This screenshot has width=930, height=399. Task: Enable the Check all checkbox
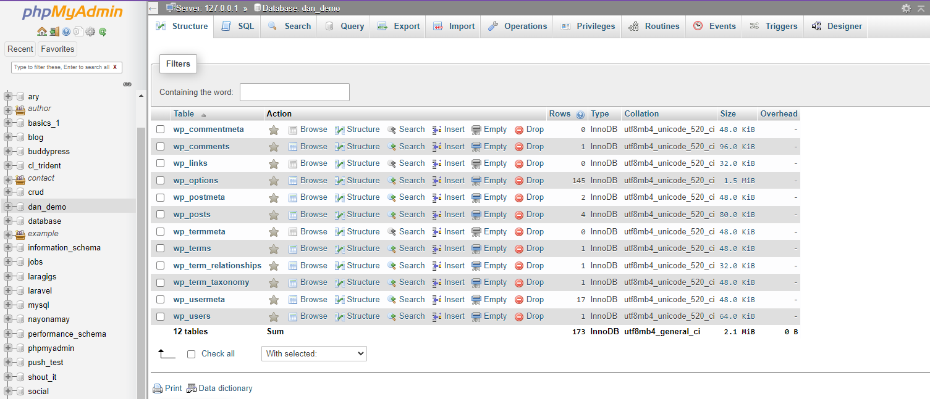click(x=191, y=354)
